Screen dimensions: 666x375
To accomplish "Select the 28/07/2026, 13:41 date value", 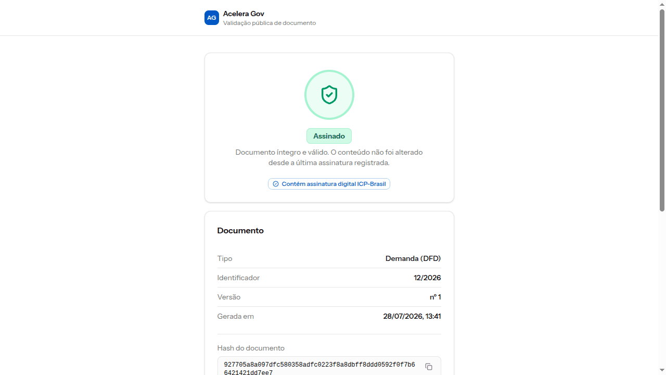I will (412, 316).
